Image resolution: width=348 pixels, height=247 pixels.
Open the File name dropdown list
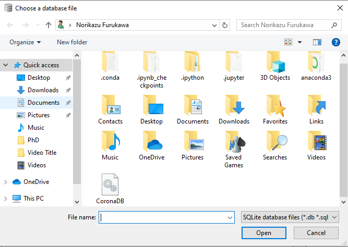click(x=230, y=217)
